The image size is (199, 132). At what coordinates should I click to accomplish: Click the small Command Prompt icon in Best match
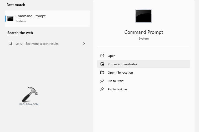[x=10, y=18]
